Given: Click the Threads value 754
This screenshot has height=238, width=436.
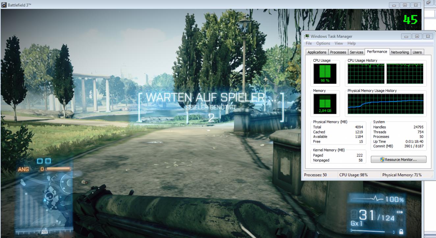Looking at the screenshot, I should pos(420,132).
